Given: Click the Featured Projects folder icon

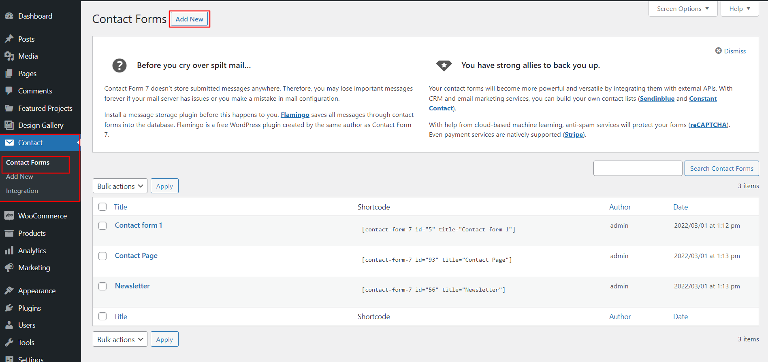Looking at the screenshot, I should pos(9,108).
